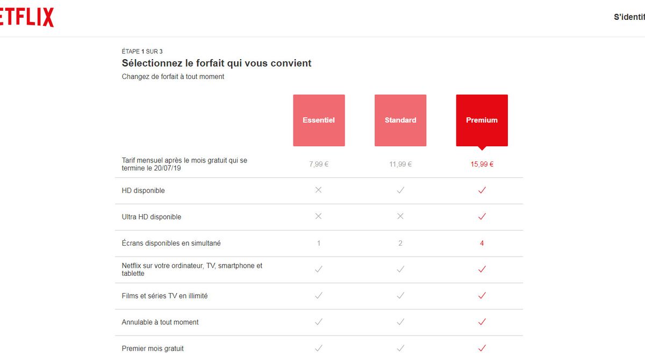Viewport: 645px width, 363px height.
Task: Click the checkmark under Standard for HD disponible
Action: (400, 190)
